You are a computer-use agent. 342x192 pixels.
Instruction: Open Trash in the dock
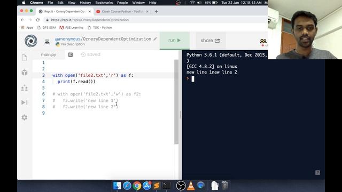coord(225,186)
